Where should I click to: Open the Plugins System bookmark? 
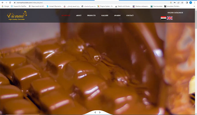[105, 6]
